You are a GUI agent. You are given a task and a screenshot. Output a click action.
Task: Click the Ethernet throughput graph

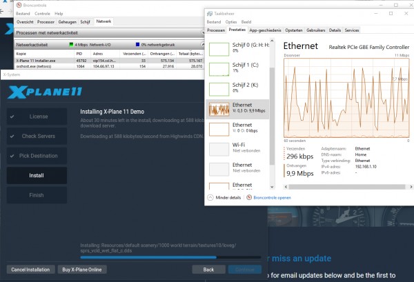pyautogui.click(x=346, y=98)
